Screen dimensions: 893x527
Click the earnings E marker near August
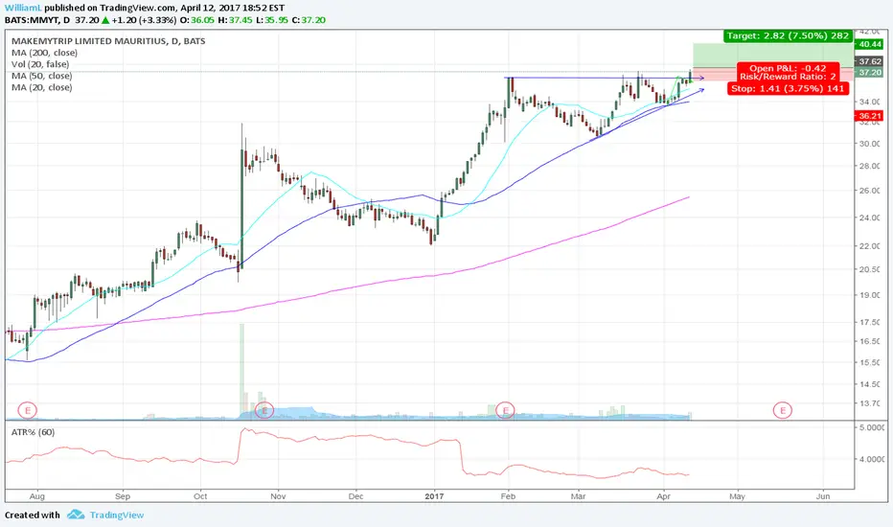[x=28, y=410]
